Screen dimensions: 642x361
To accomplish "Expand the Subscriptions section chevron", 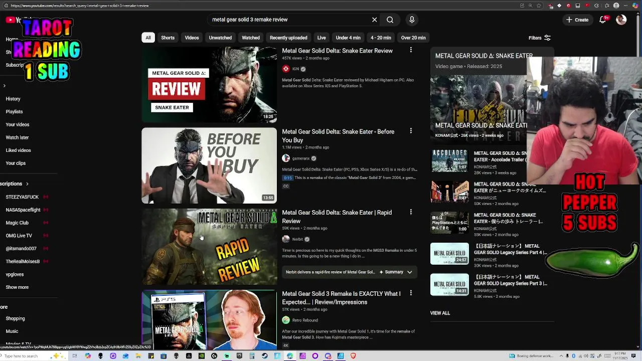I will click(x=27, y=184).
